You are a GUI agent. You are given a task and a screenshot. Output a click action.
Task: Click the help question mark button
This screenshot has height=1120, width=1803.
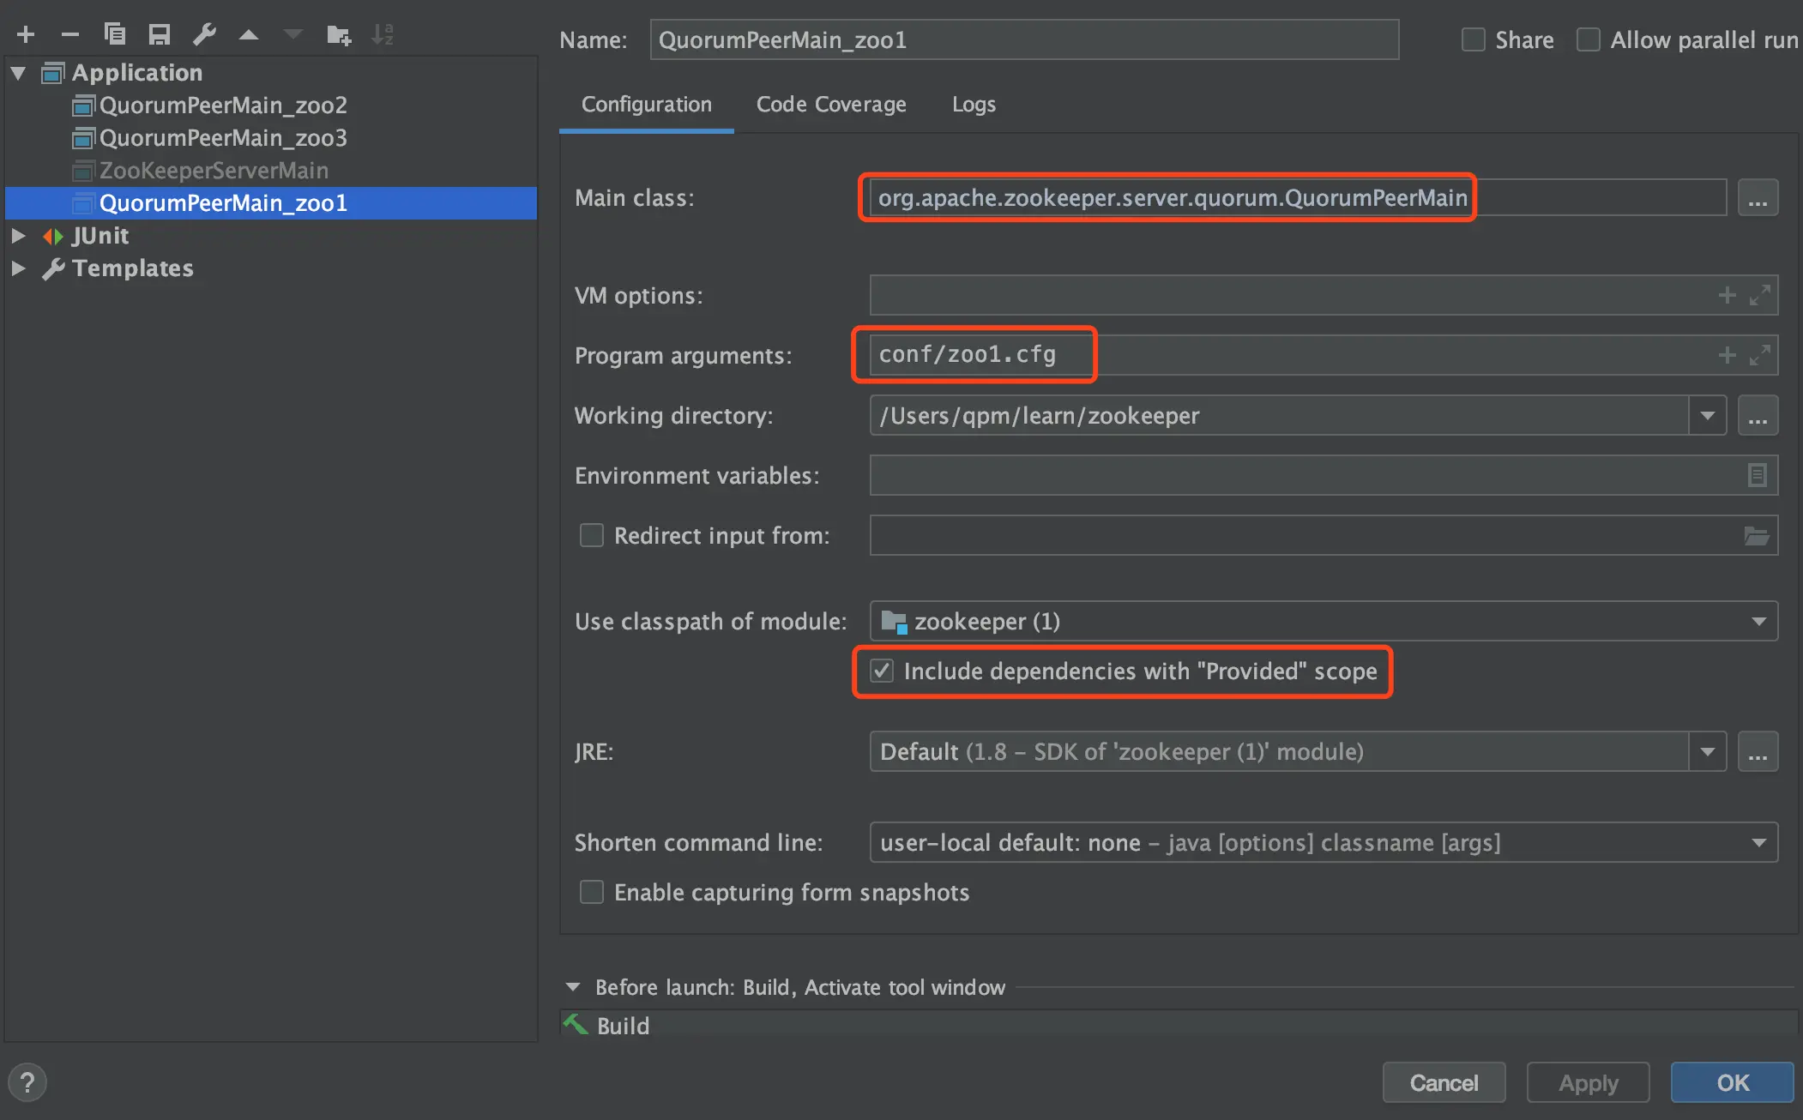pos(27,1082)
